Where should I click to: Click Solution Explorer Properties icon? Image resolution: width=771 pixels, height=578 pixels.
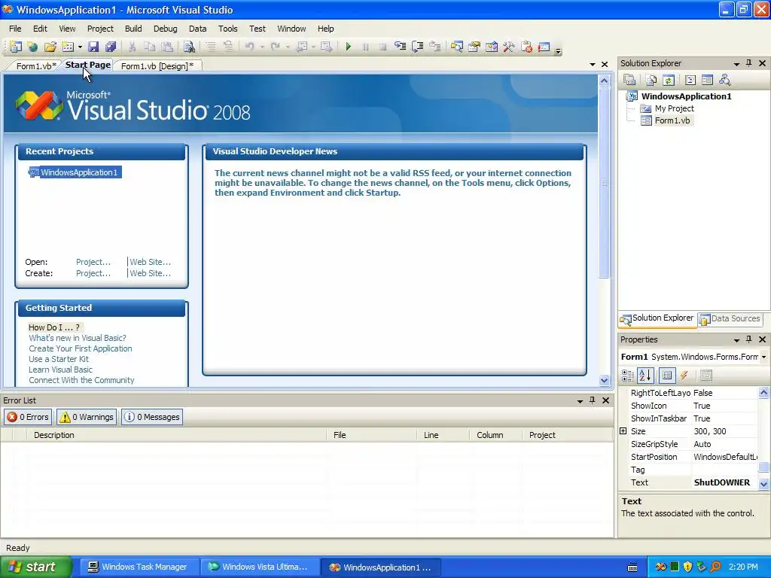629,80
